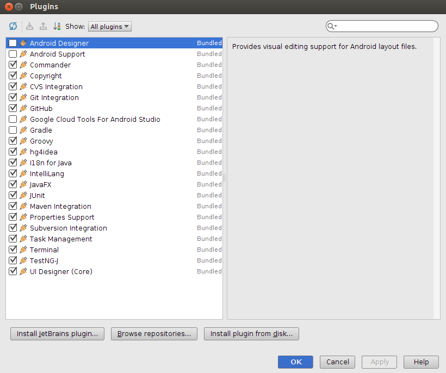446x373 pixels.
Task: Select the Terminal plugin name
Action: [45, 250]
